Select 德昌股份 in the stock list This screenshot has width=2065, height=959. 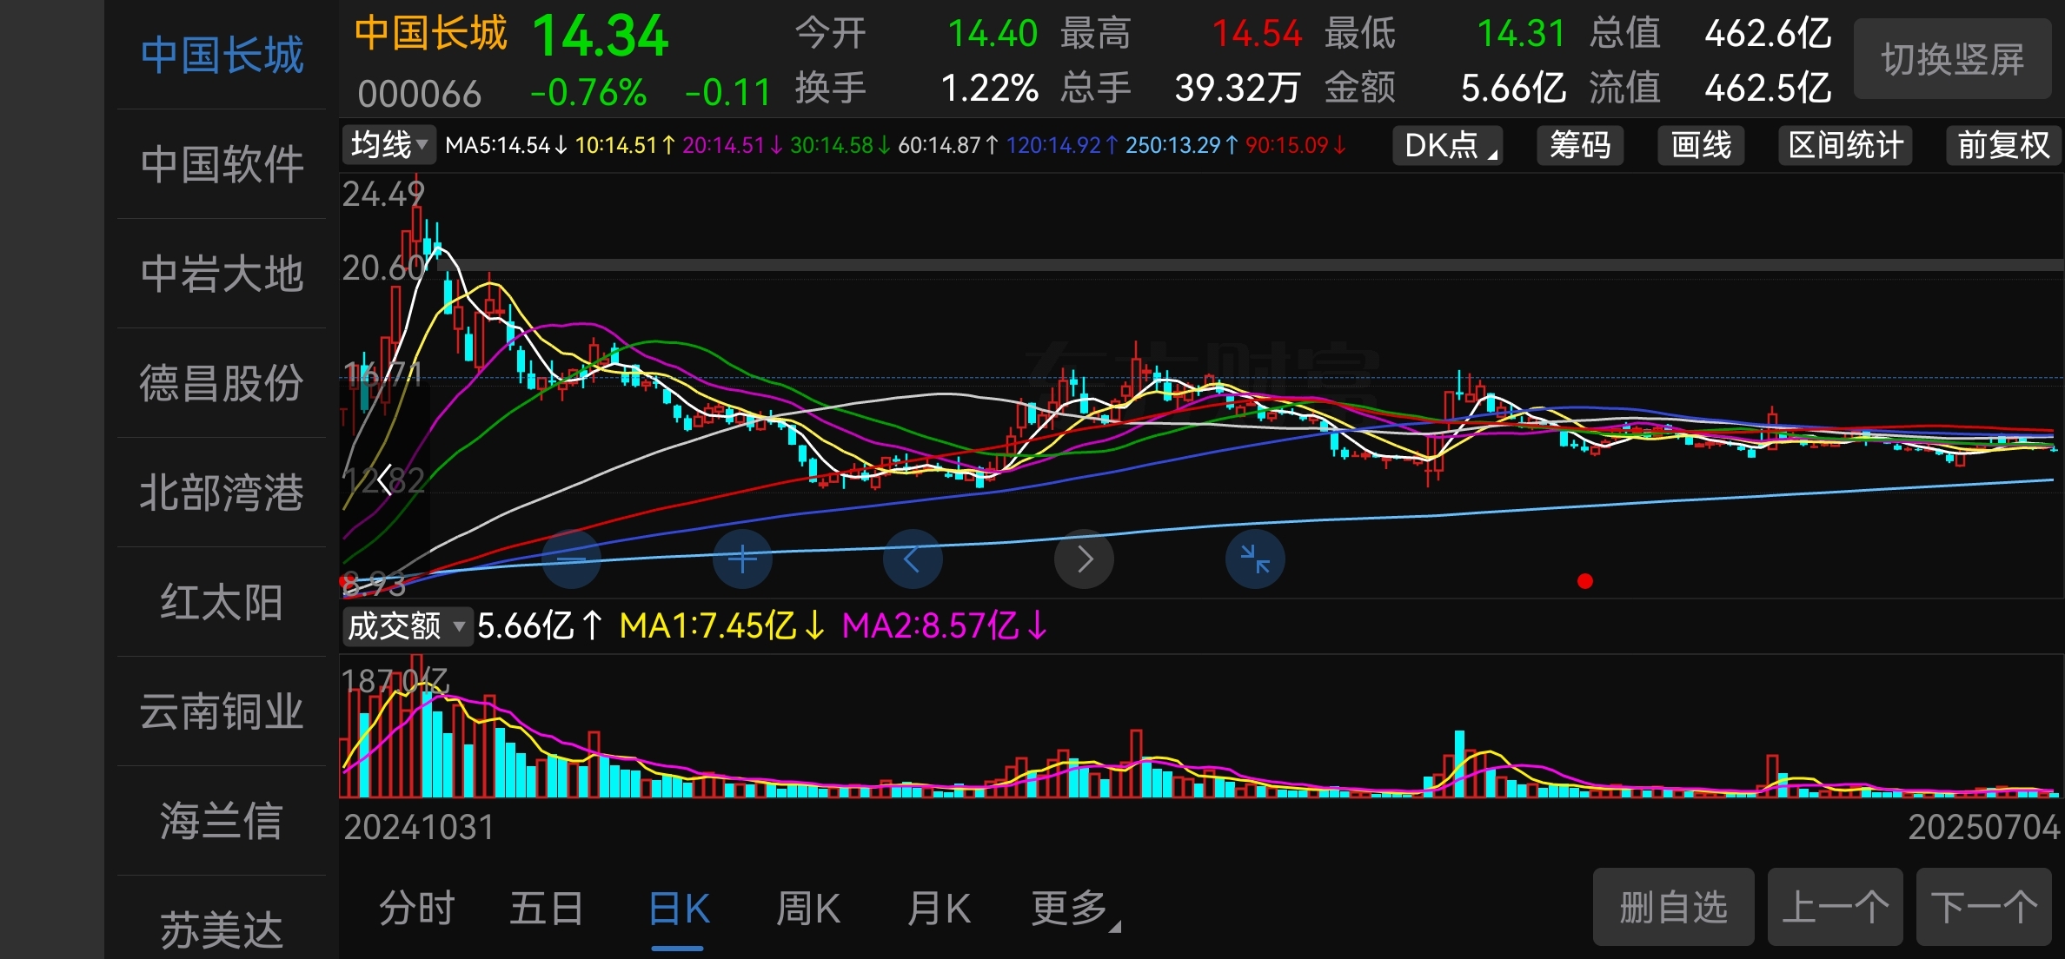click(222, 383)
